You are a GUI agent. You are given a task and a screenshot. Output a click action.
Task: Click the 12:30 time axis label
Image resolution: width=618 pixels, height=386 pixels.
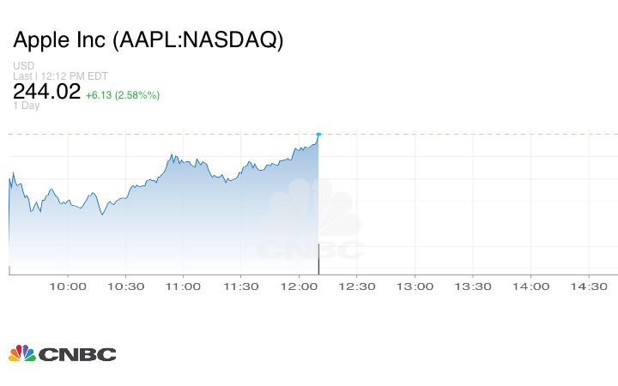[x=356, y=286]
